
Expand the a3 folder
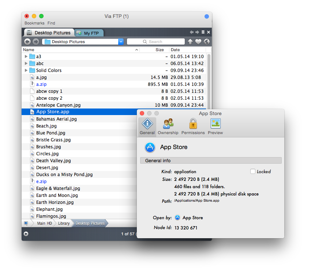26,56
